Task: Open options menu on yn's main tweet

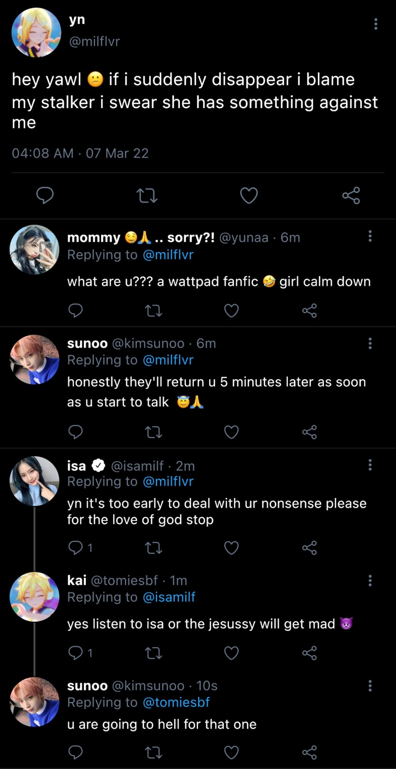Action: [376, 24]
